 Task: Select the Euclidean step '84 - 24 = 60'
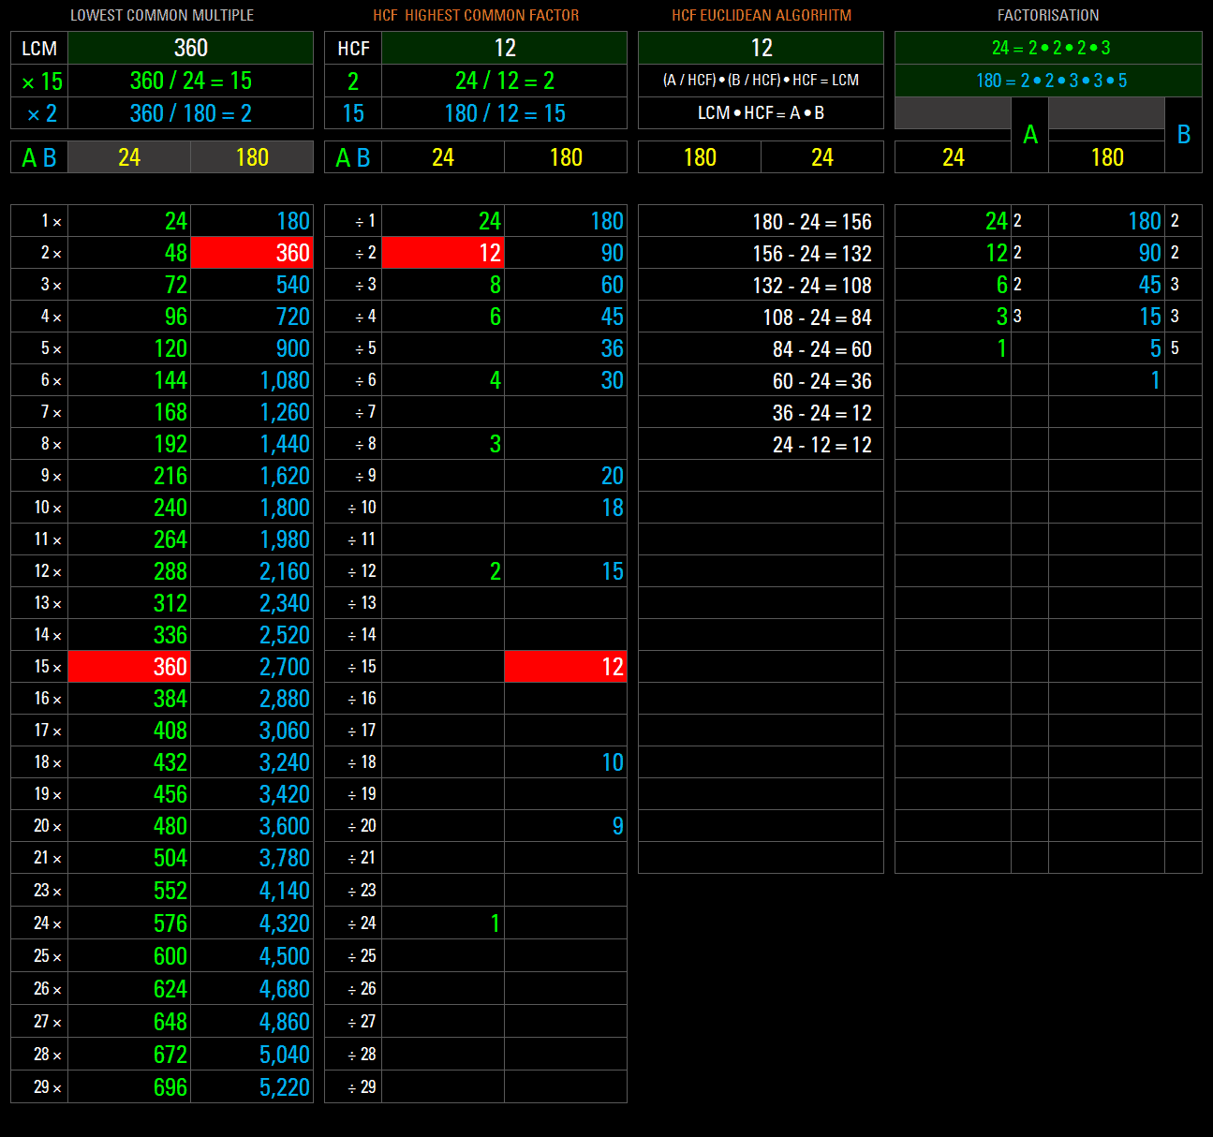(x=822, y=349)
